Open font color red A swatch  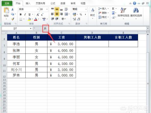(x=36, y=19)
